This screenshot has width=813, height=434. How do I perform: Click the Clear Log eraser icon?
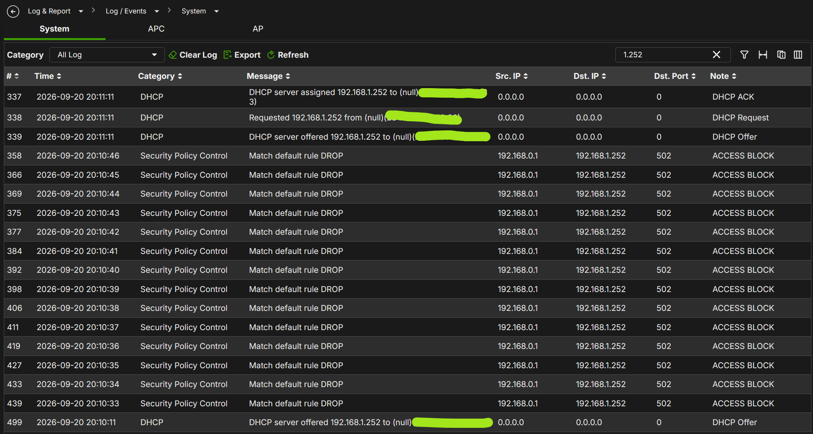pos(173,55)
